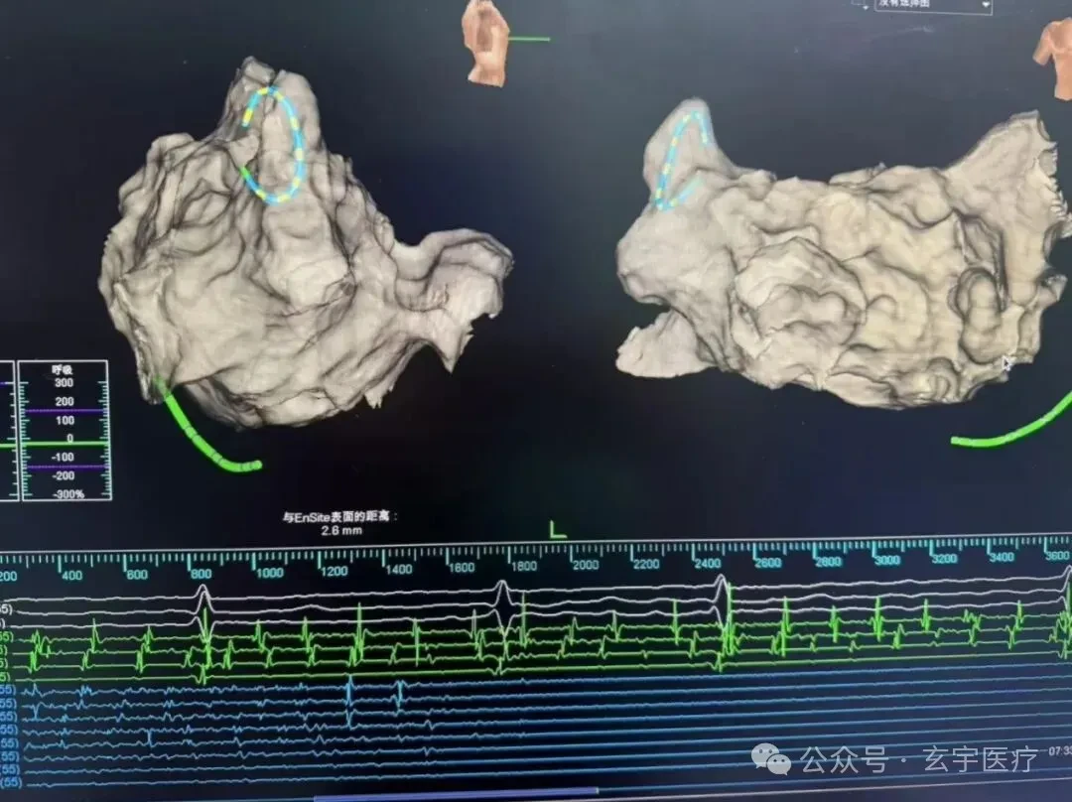This screenshot has width=1072, height=802.
Task: Select the blue catheter electrogram spike near 1200
Action: [349, 692]
